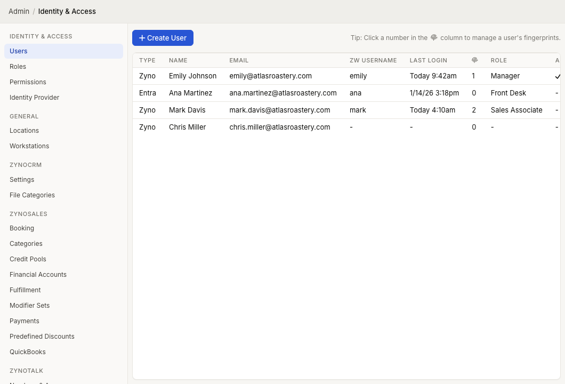This screenshot has height=384, width=565.
Task: Click the Manager role cell
Action: [505, 76]
